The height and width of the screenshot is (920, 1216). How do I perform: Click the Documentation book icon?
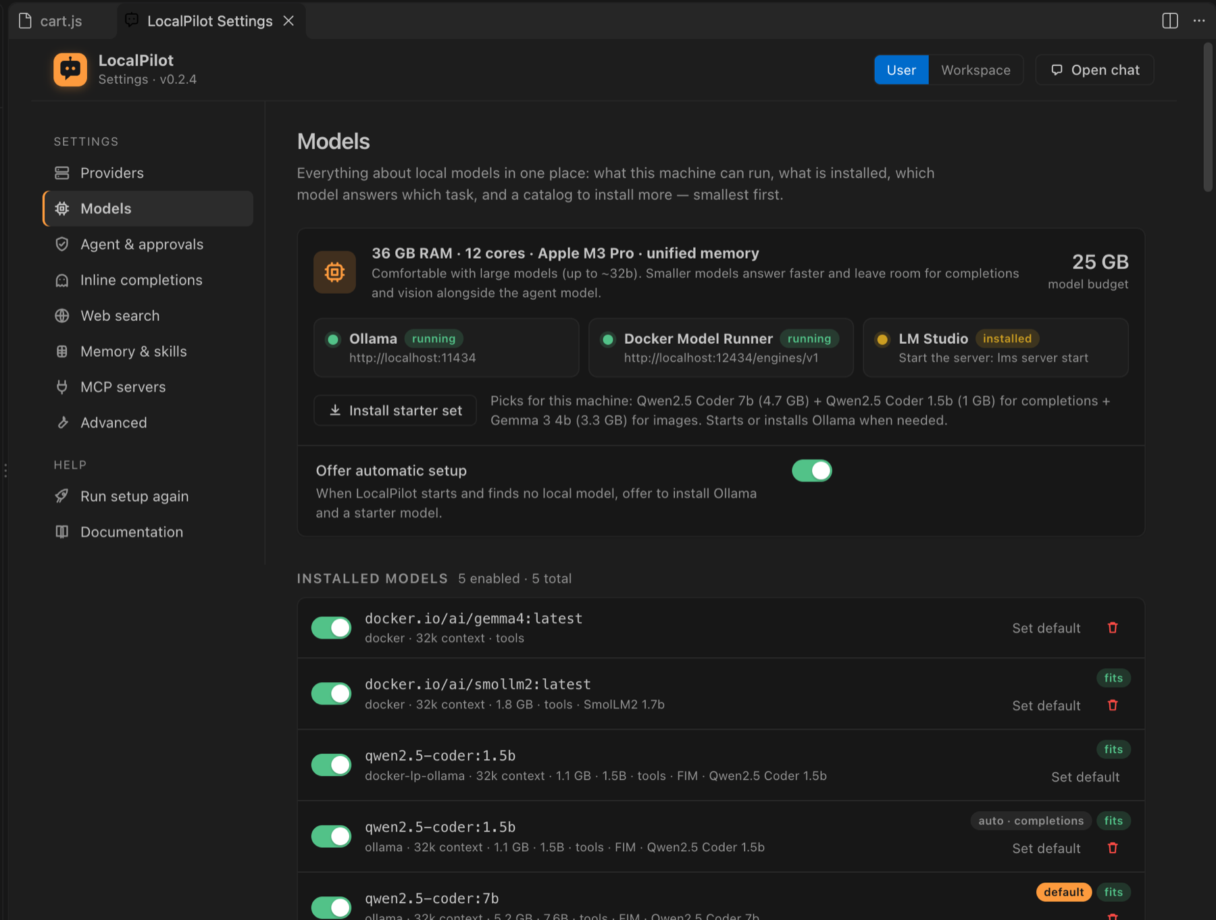pos(62,532)
